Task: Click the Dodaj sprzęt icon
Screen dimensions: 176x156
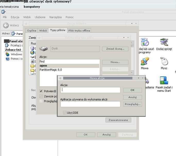Action: 164,42
